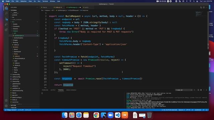This screenshot has width=214, height=120.
Task: Open the Search view in activity bar
Action: (x=6, y=13)
